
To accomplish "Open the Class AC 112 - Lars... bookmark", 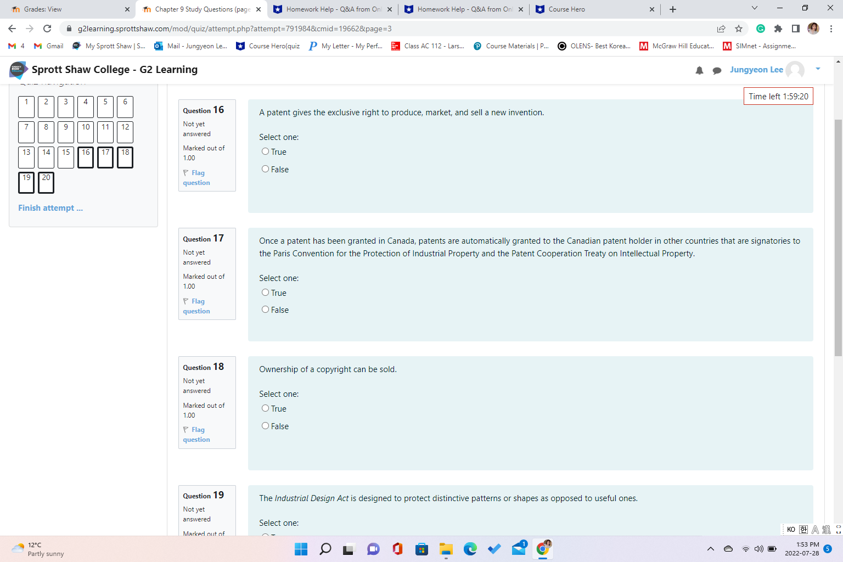I will pos(428,46).
